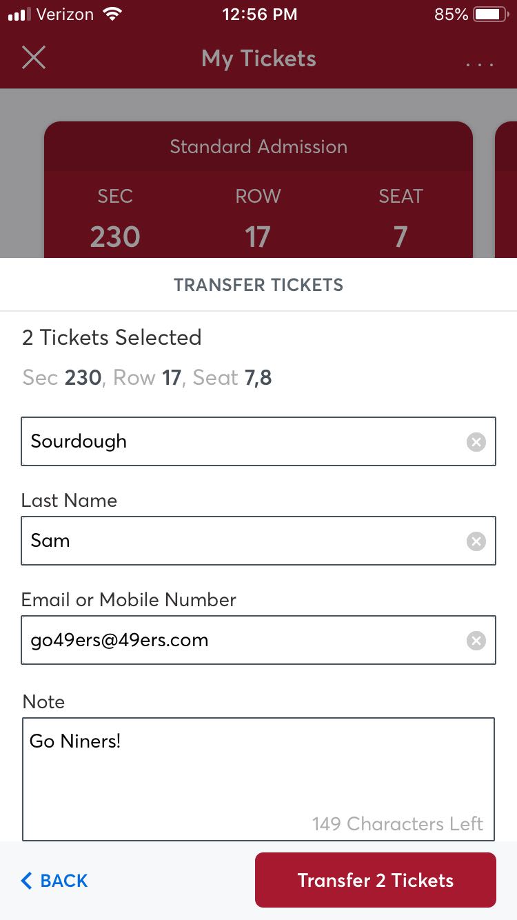Edit the first name field with Sourdough
517x920 pixels.
tap(241, 441)
